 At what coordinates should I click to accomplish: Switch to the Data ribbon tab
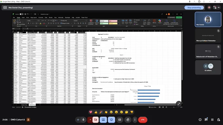pyautogui.click(x=46, y=18)
